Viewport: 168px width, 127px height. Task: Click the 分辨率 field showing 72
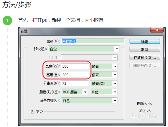[75, 83]
